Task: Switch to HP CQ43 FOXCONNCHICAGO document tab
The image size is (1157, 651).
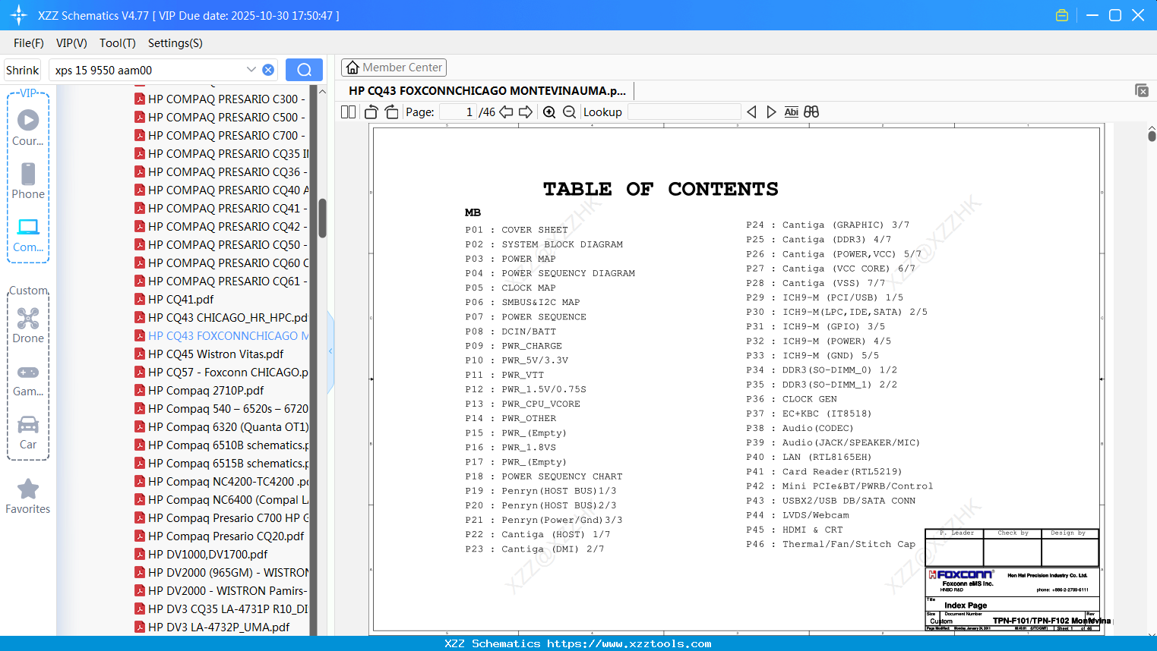Action: click(487, 90)
